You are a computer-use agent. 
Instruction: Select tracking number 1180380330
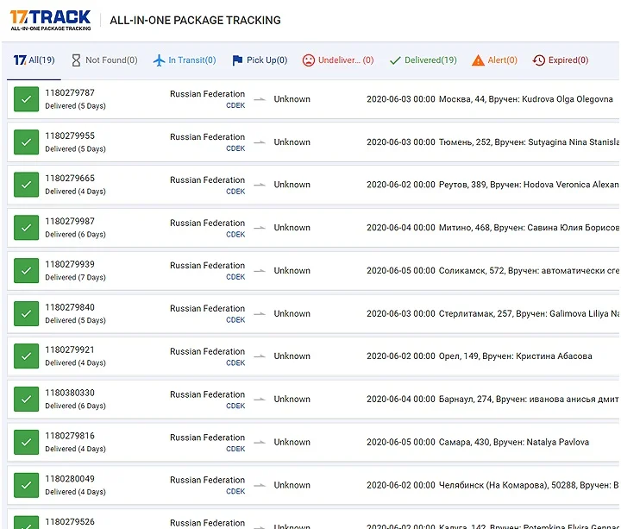[x=70, y=393]
